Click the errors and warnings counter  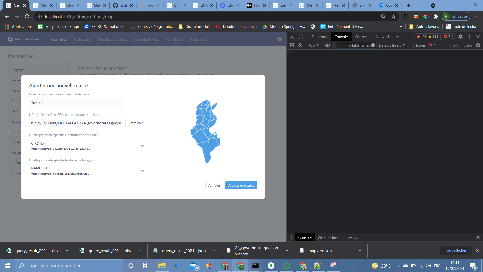[427, 37]
